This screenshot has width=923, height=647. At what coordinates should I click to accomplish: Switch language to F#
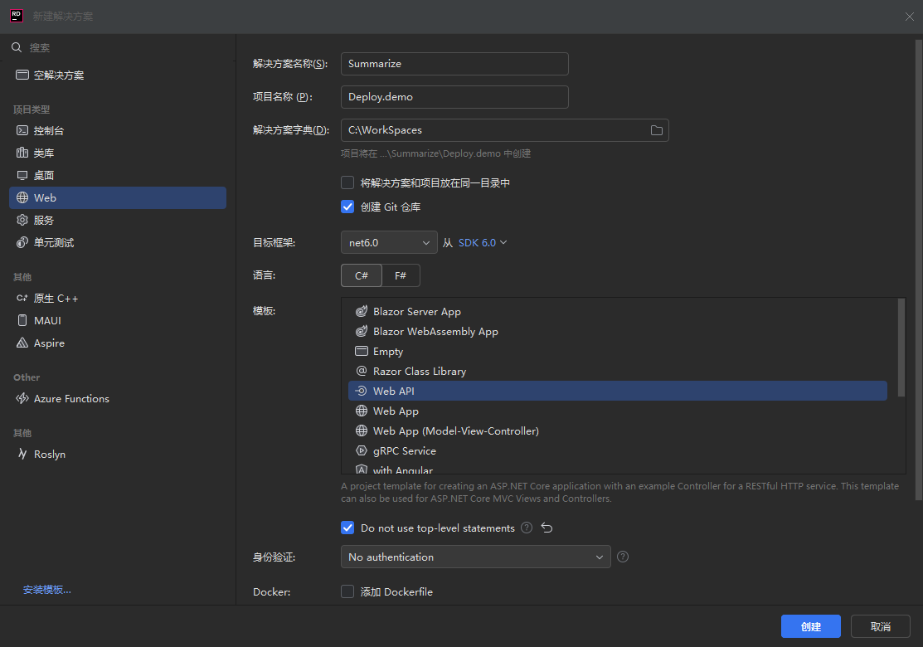pyautogui.click(x=401, y=275)
